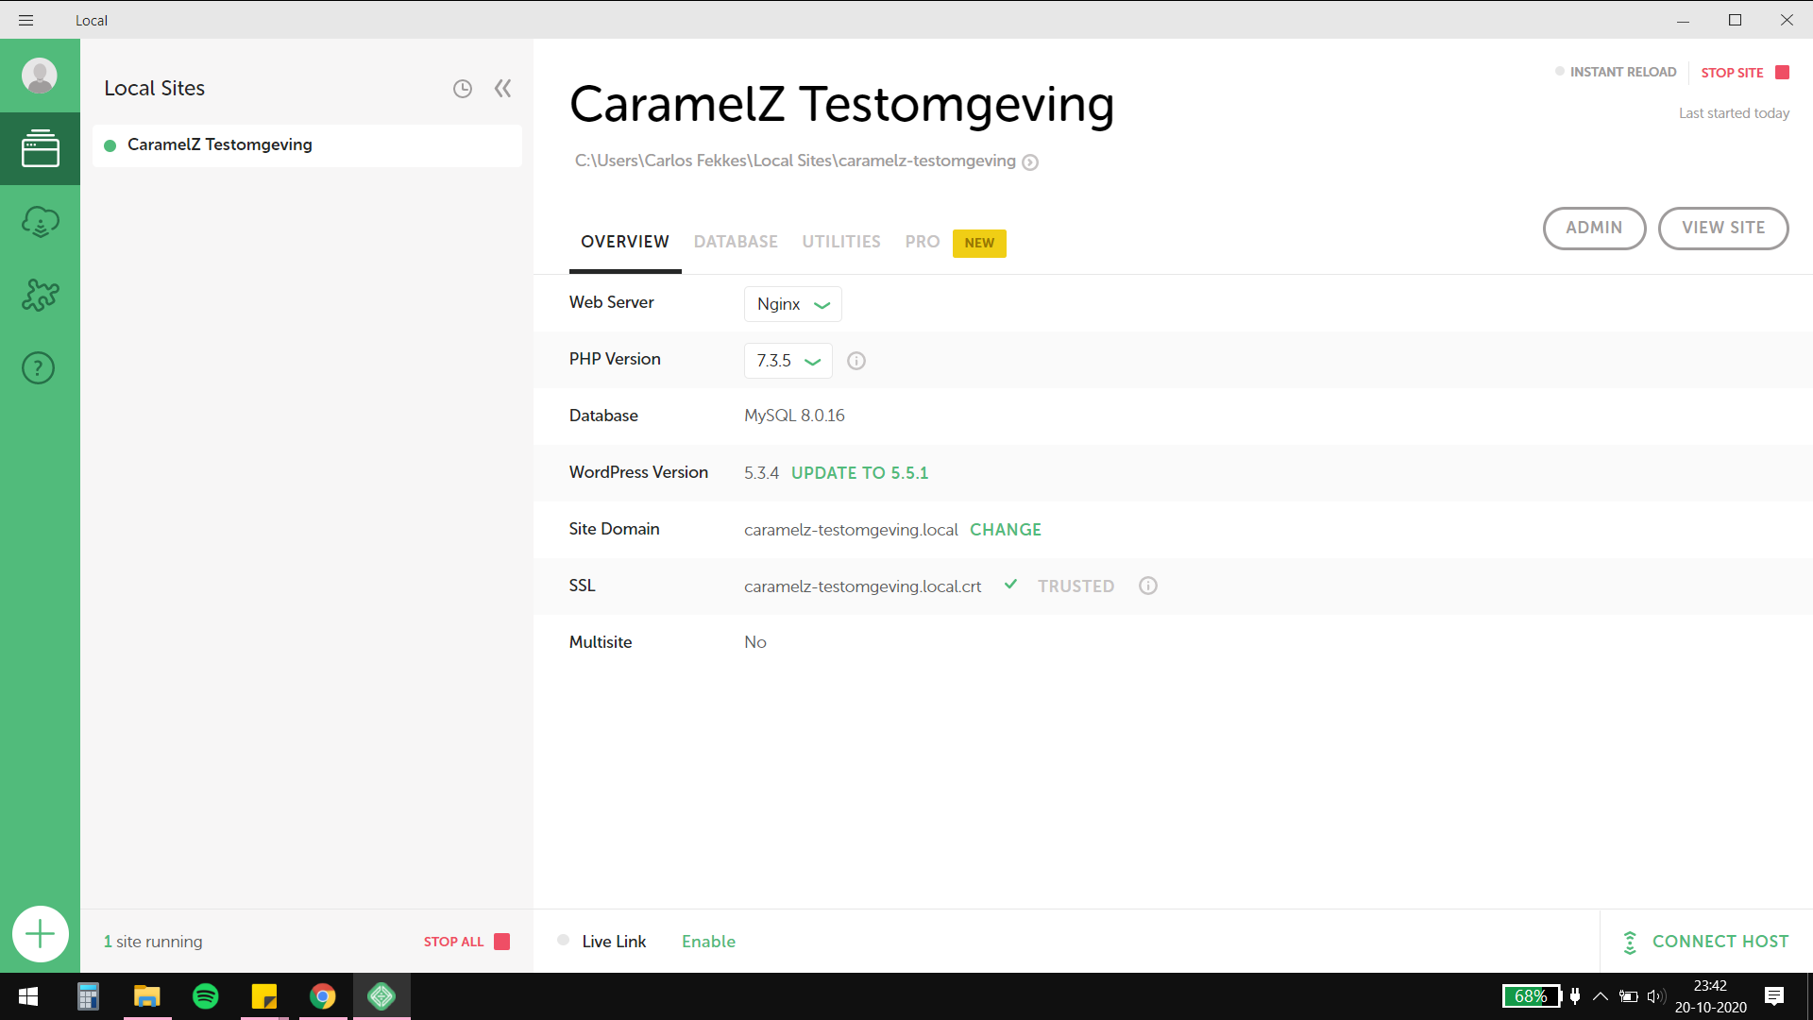Screen dimensions: 1813x1020
Task: Collapse the Local Sites sidebar panel
Action: 502,89
